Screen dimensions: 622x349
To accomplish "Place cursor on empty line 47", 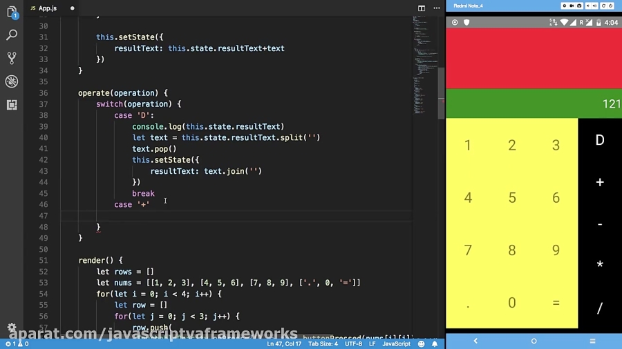I will click(236, 216).
